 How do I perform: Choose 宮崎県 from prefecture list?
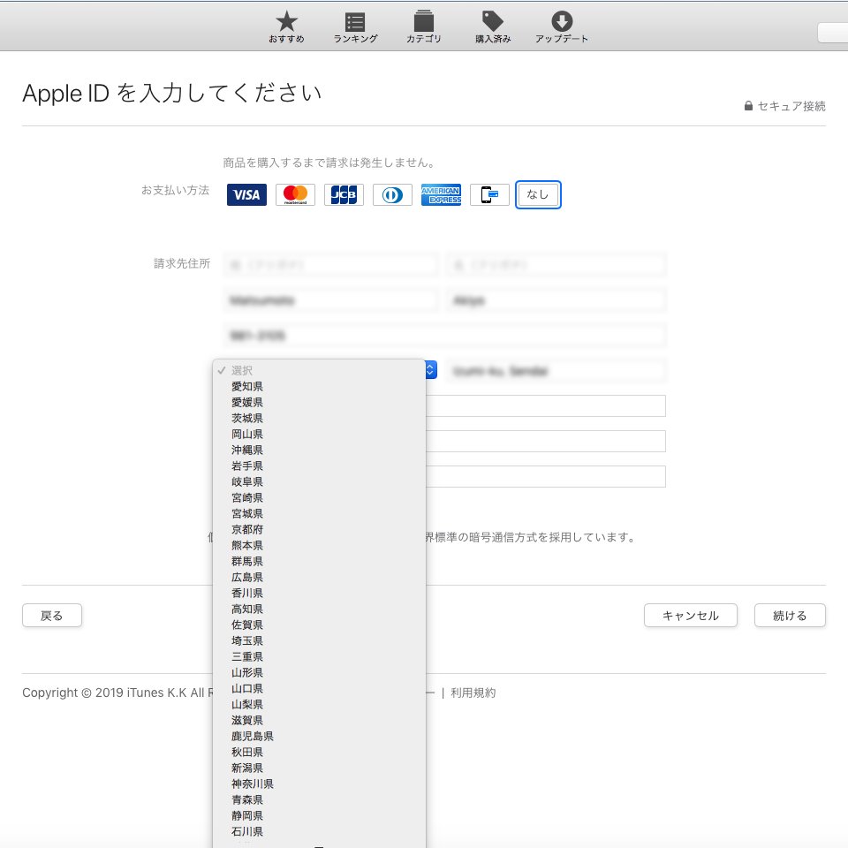tap(319, 497)
